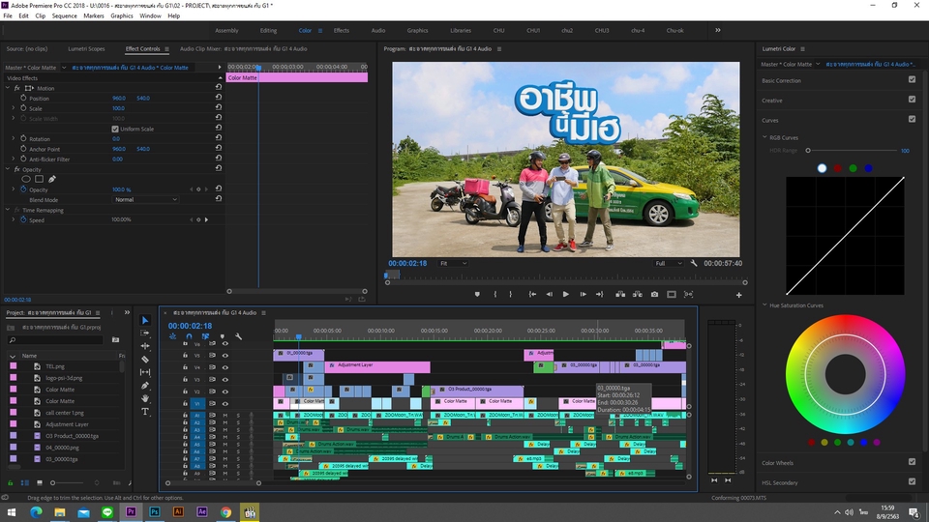Disable the Curves section checkbox
The width and height of the screenshot is (929, 522).
coord(912,119)
